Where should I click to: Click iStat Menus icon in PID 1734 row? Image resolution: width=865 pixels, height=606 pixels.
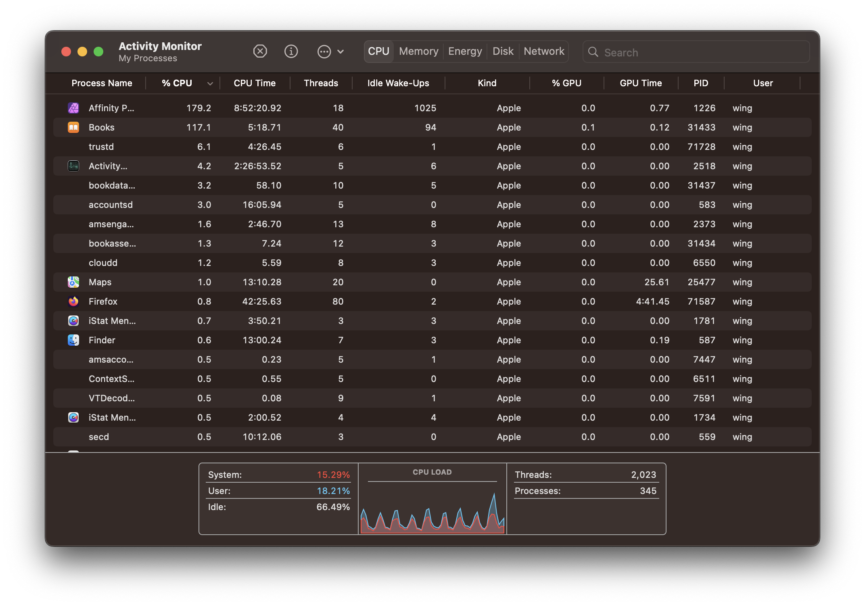point(73,417)
